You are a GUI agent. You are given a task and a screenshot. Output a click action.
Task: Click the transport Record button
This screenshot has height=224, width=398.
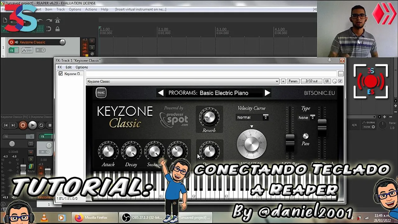pos(23,125)
